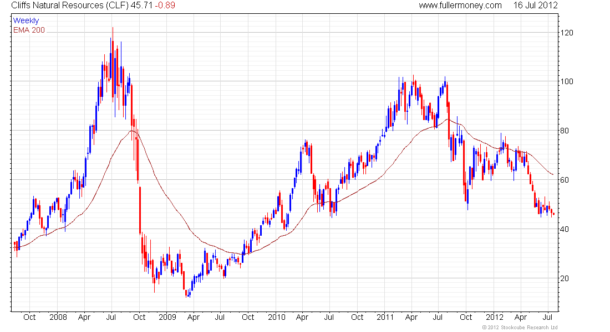Click the 2009 year label on time axis

point(167,317)
